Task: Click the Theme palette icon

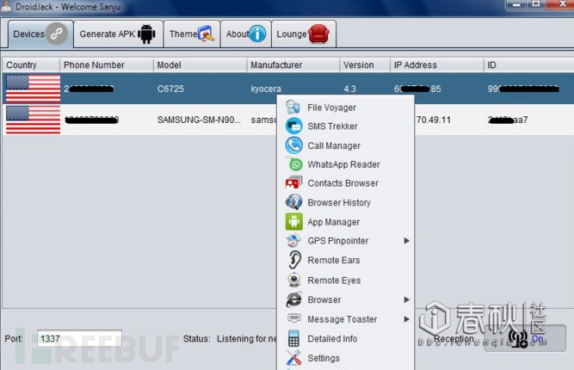Action: [206, 34]
